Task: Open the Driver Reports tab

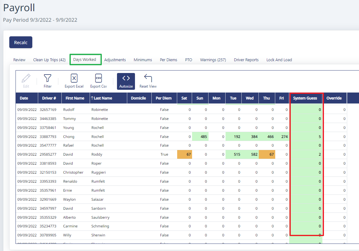Action: pyautogui.click(x=246, y=60)
